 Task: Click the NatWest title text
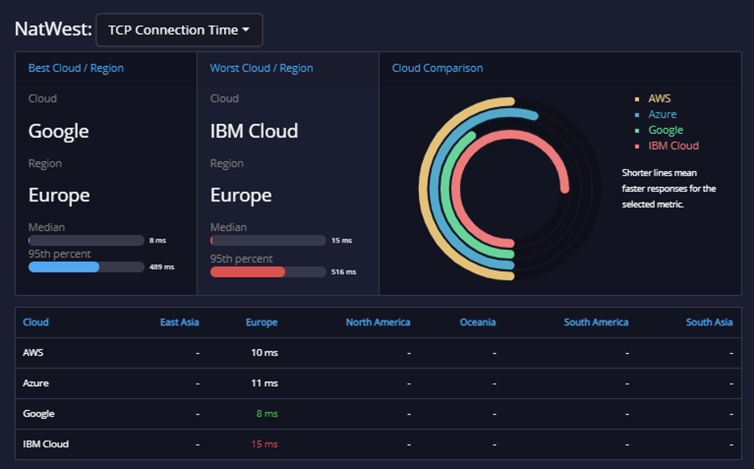tap(53, 29)
